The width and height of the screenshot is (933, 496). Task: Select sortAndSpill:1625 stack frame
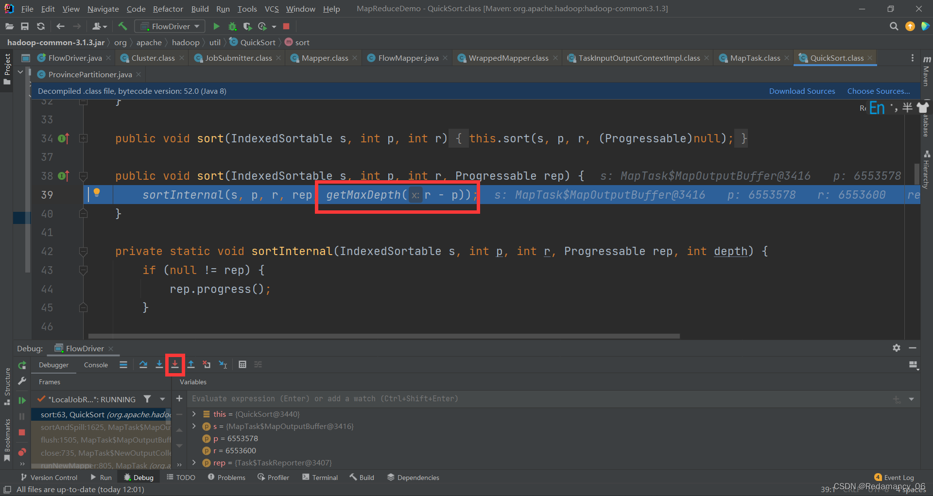tap(102, 427)
